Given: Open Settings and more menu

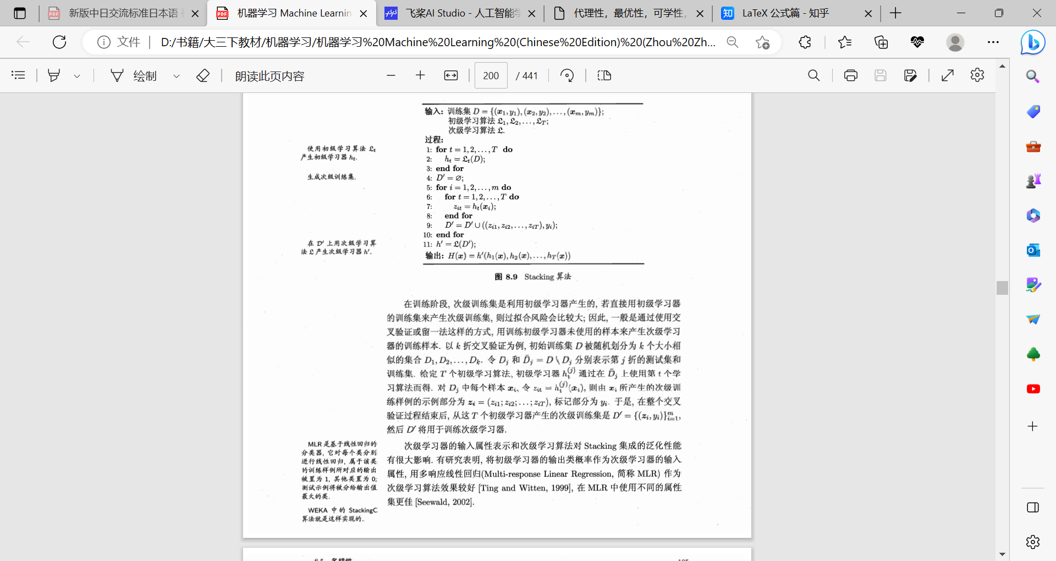Looking at the screenshot, I should 993,42.
